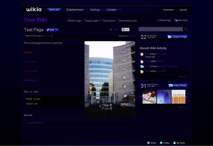Open the Gaming menu
213x146 pixels.
click(x=95, y=10)
